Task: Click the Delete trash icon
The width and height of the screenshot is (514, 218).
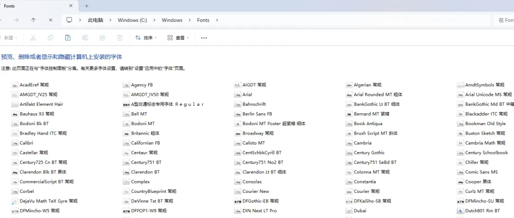Action: tap(119, 38)
